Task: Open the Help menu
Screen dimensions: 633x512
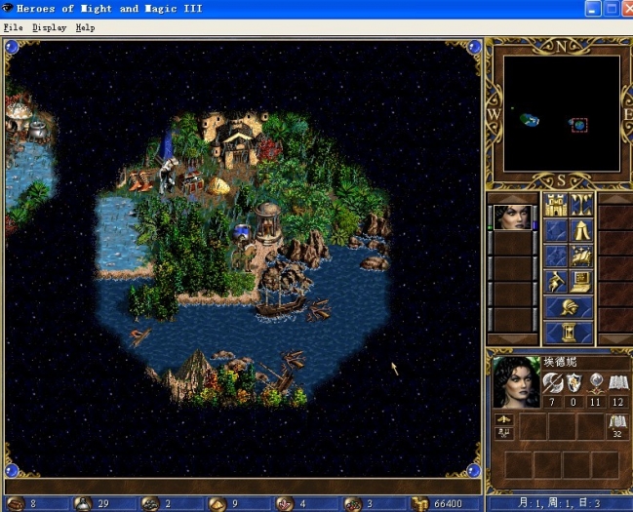Action: (86, 27)
